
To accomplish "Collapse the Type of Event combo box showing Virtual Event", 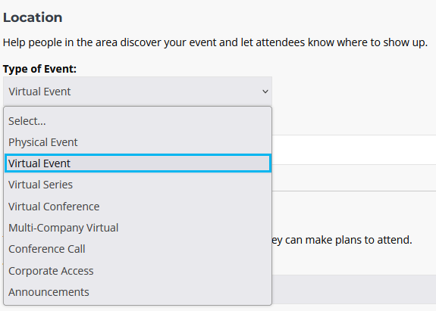I will pyautogui.click(x=137, y=92).
